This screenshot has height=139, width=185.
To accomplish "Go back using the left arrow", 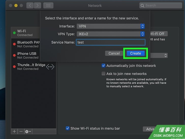I will (30, 6).
